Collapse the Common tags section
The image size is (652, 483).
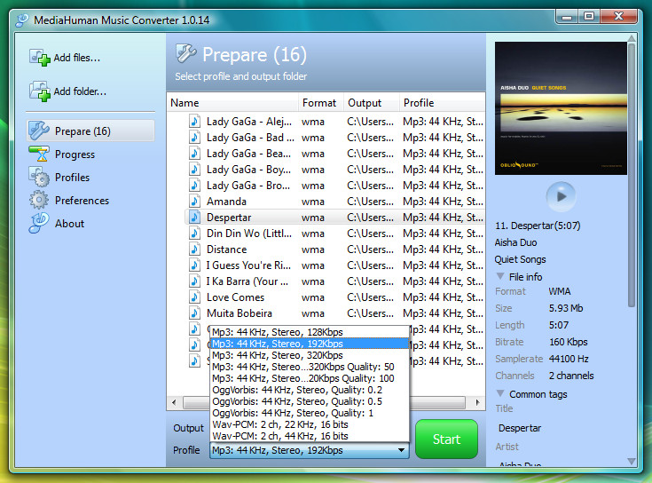500,393
